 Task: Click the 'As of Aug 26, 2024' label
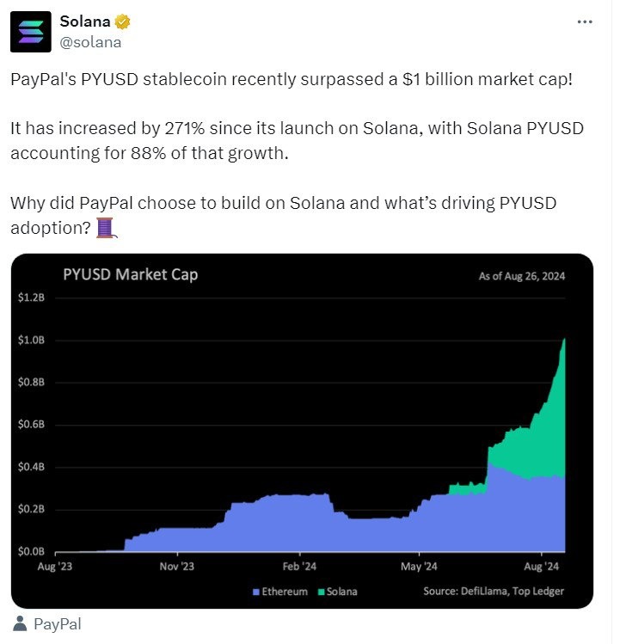[x=522, y=277]
